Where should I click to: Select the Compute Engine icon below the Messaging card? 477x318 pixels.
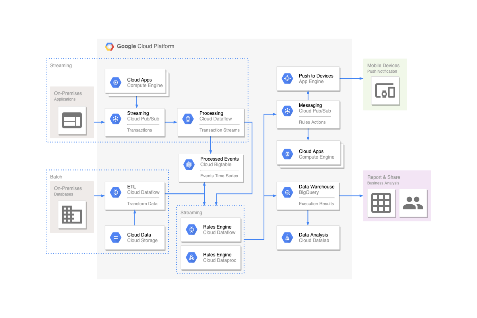point(287,154)
